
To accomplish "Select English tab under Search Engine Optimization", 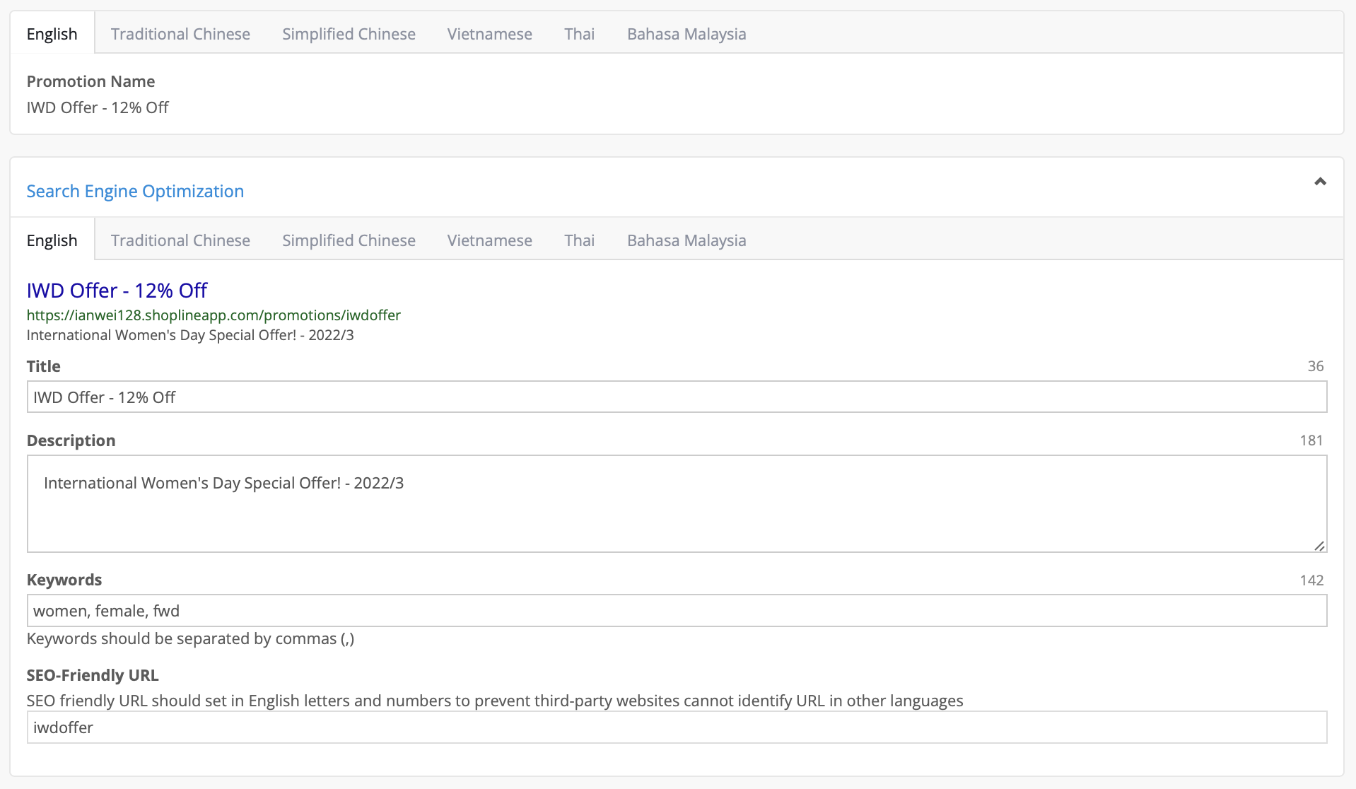I will 52,240.
